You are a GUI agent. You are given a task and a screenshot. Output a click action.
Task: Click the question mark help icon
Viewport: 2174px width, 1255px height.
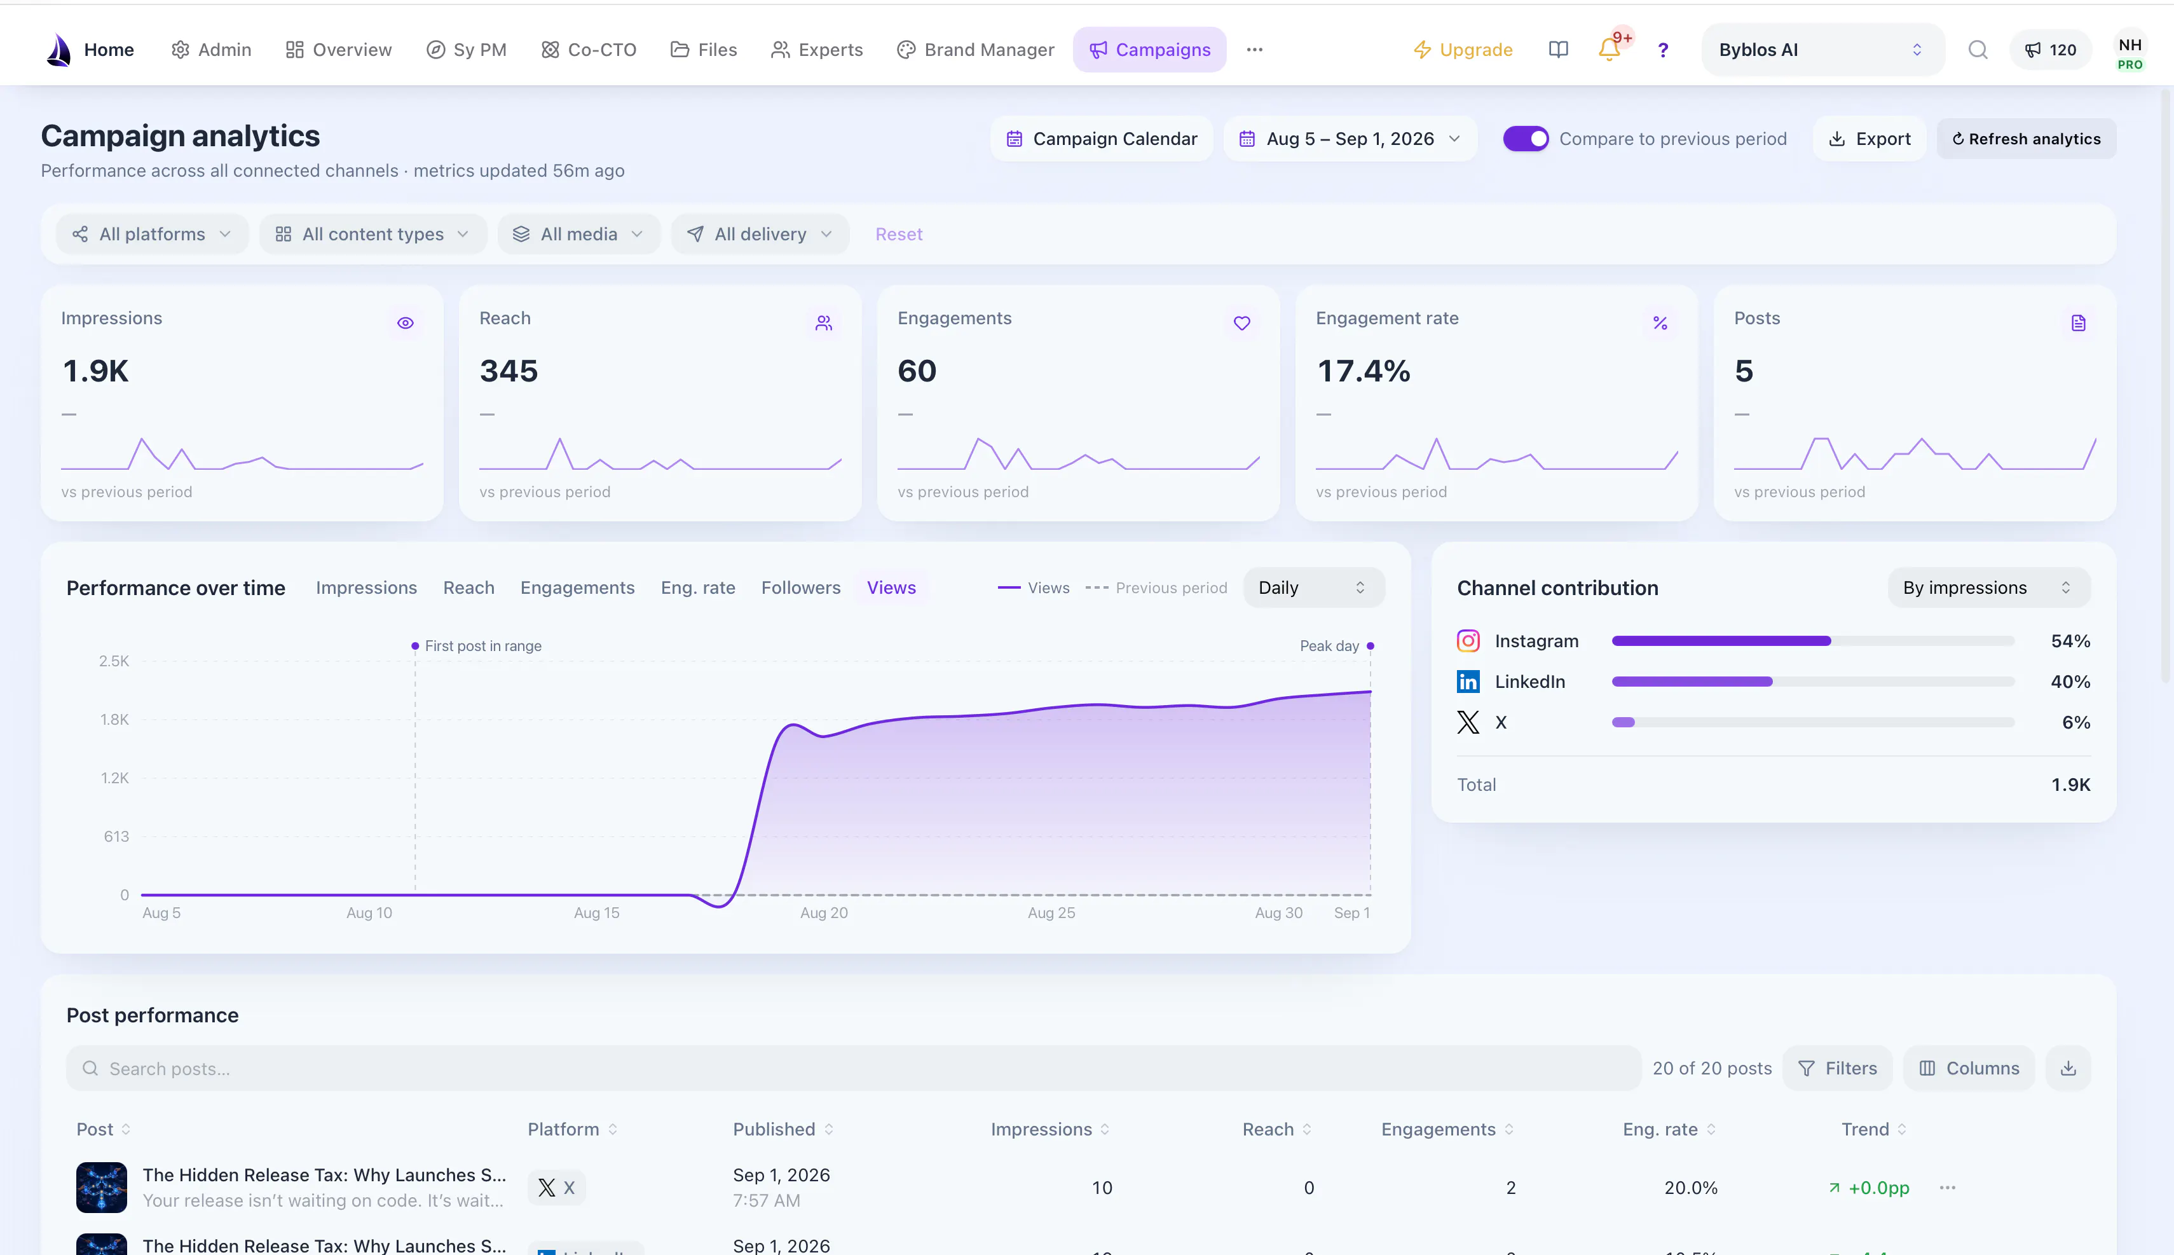pyautogui.click(x=1663, y=50)
